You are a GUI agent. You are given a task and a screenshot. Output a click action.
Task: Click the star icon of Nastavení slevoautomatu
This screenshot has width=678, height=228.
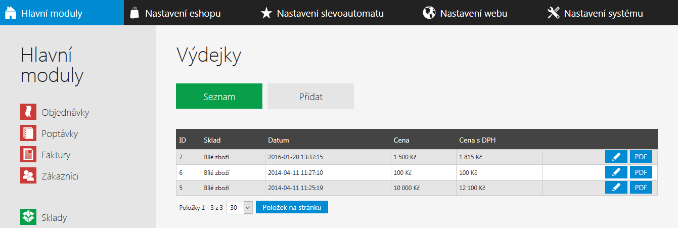(266, 13)
